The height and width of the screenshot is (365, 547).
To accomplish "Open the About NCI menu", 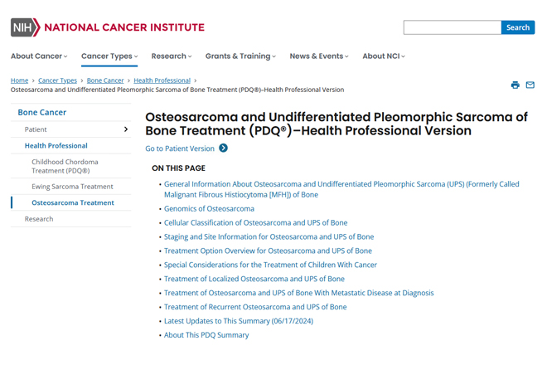I will tap(384, 56).
